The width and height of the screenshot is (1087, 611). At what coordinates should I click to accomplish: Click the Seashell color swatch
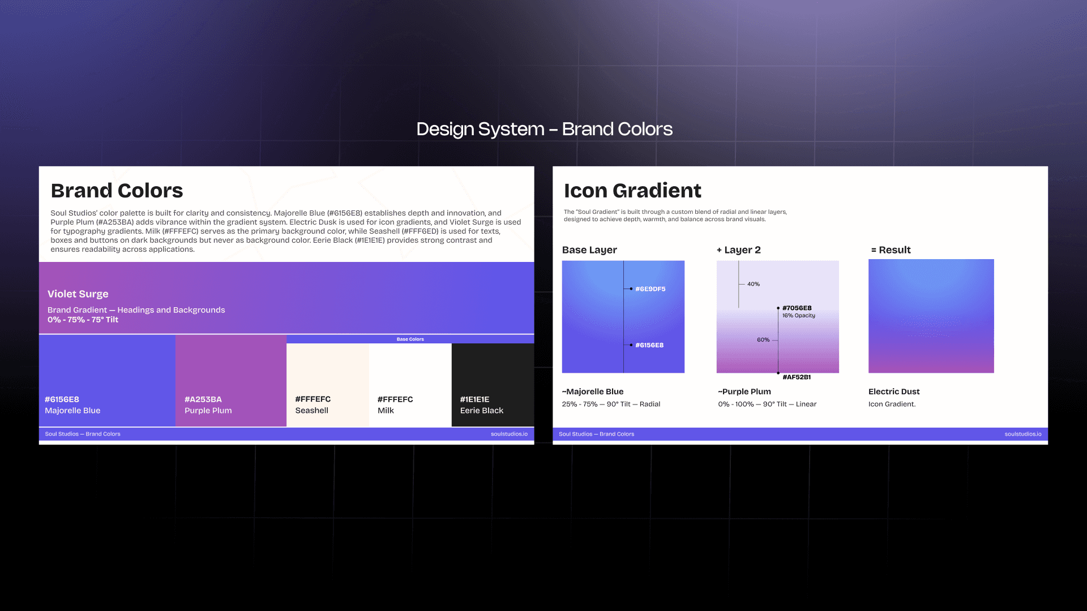coord(327,384)
